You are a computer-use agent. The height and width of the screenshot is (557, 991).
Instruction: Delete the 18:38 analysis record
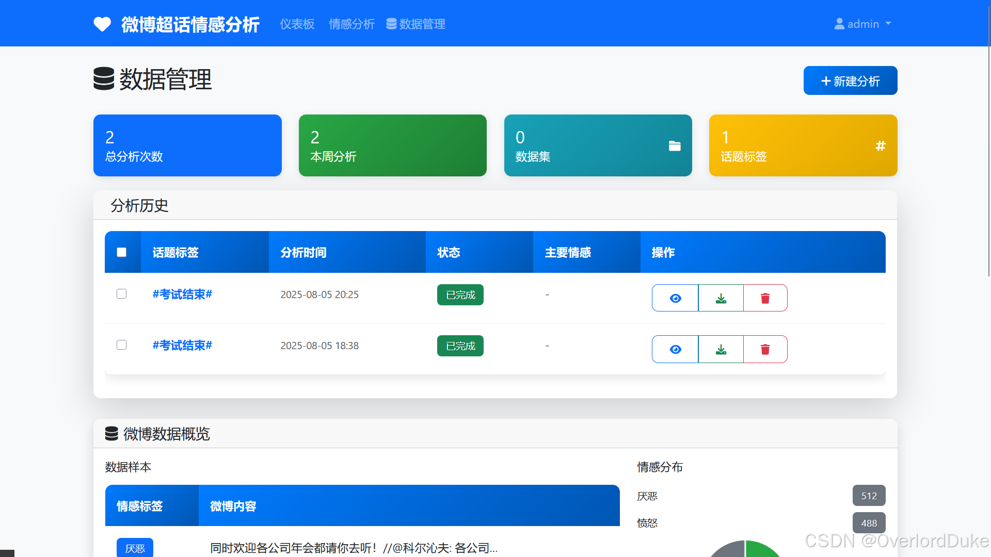(765, 349)
